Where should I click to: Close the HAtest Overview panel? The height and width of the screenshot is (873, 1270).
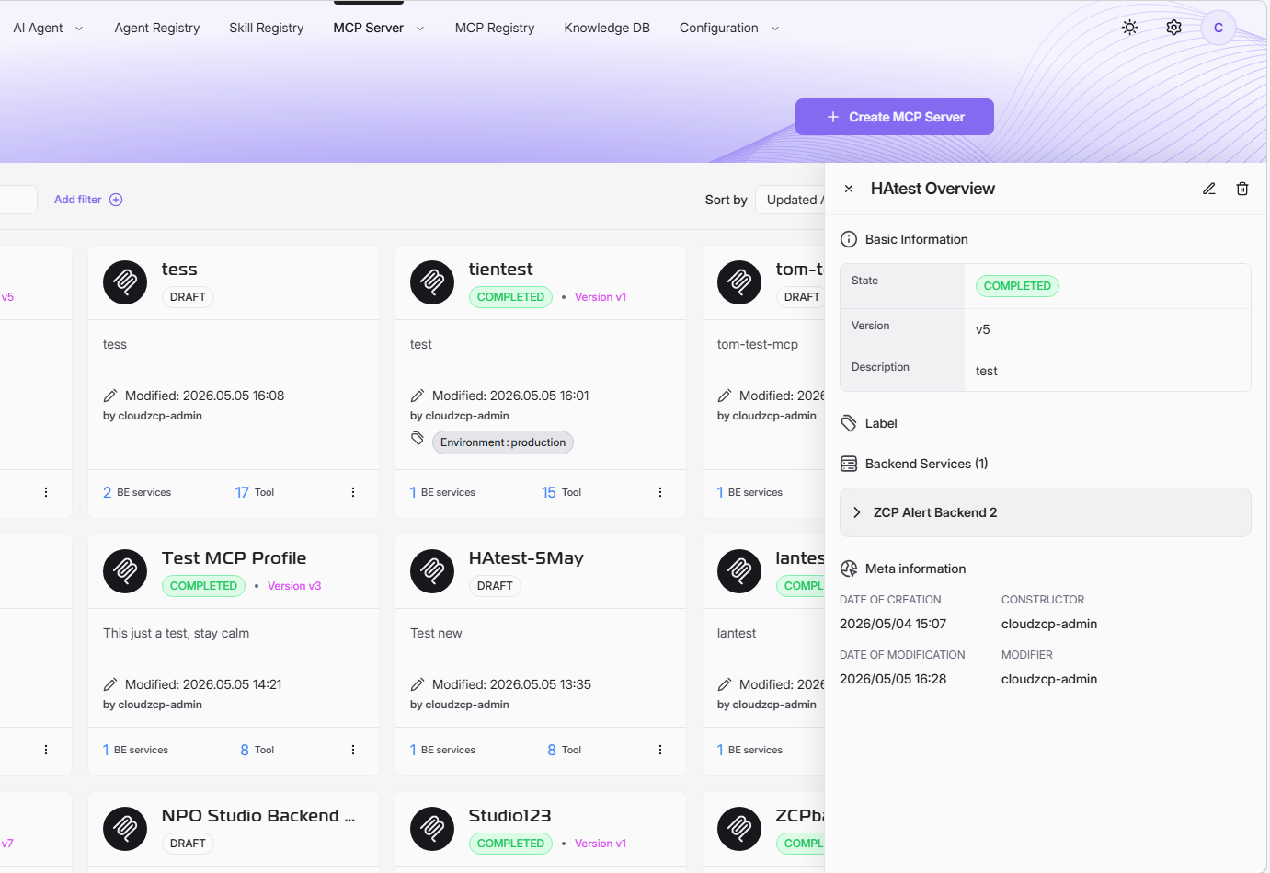849,189
